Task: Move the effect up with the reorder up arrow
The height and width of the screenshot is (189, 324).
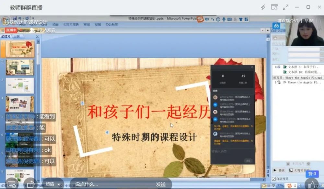Action: [288, 164]
